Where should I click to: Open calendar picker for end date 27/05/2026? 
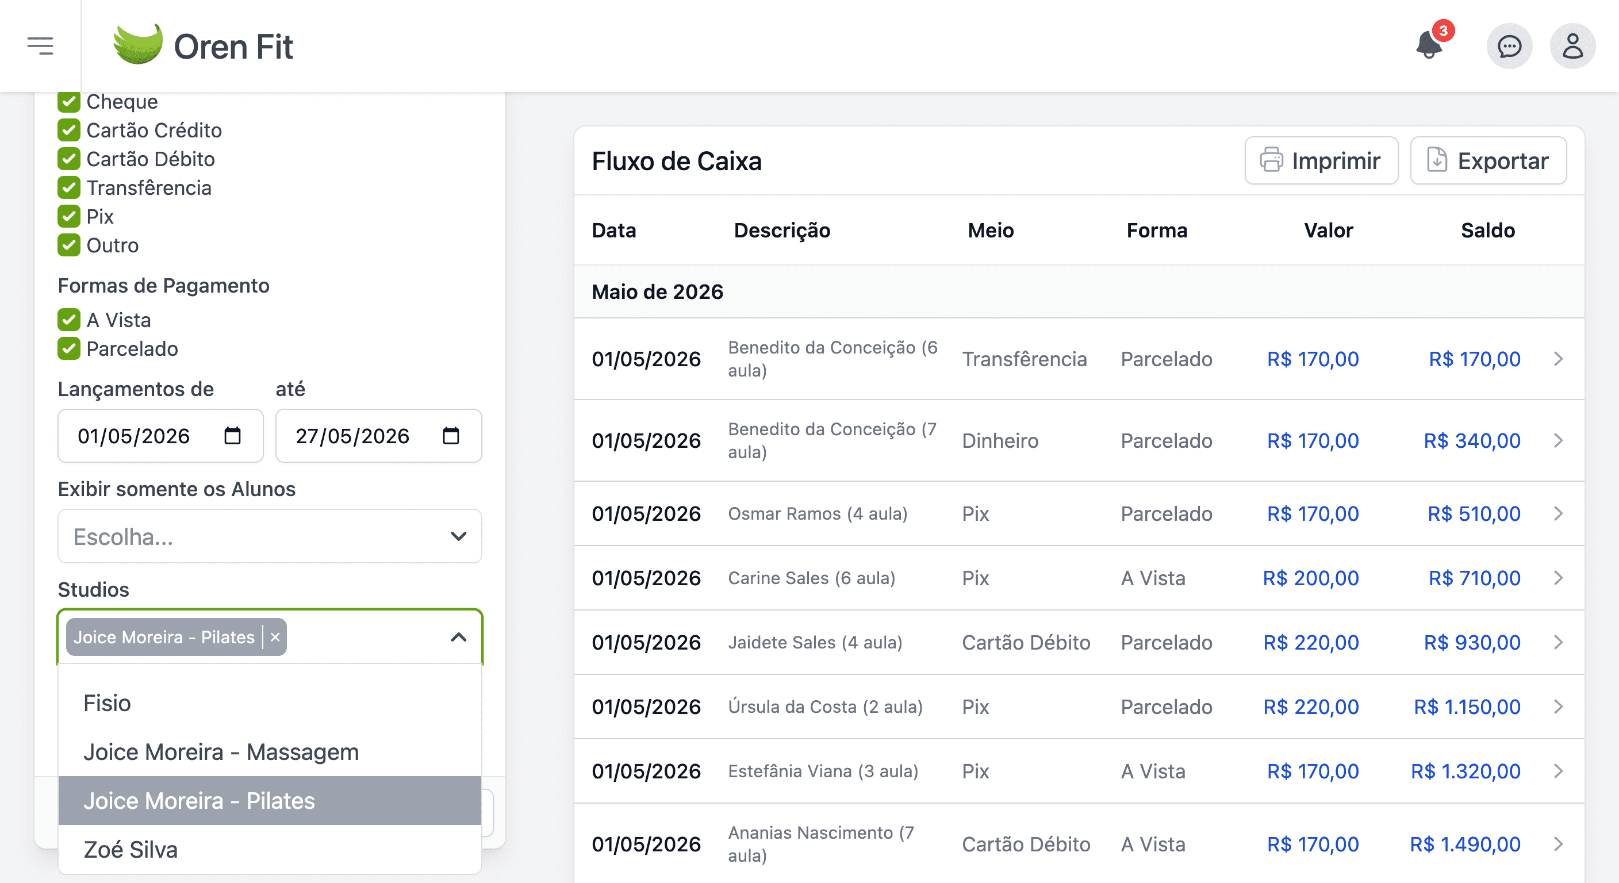451,436
